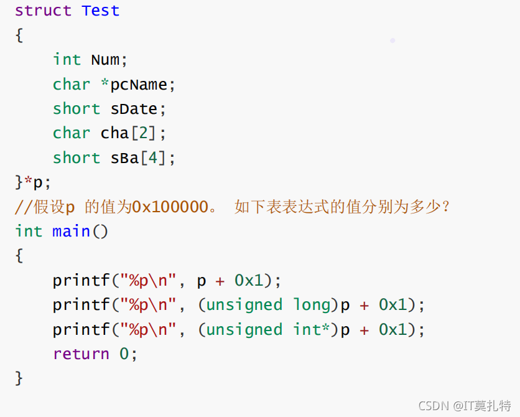
Task: Select the int Num member declaration
Action: point(90,60)
